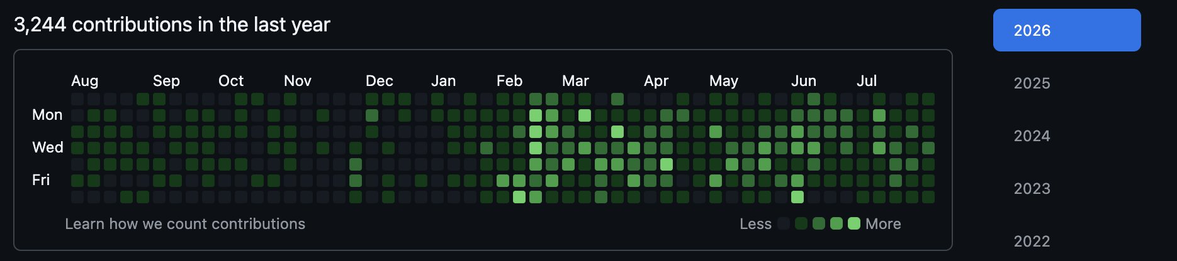Screen dimensions: 1177x261
Task: Click the Jan month label
Action: 444,81
